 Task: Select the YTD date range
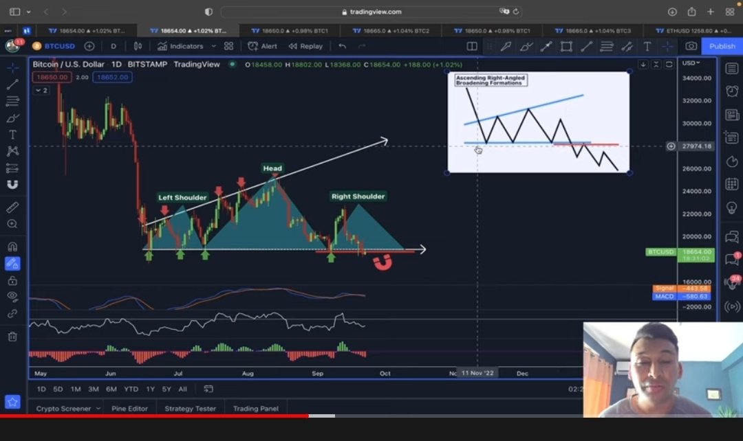[x=131, y=389]
